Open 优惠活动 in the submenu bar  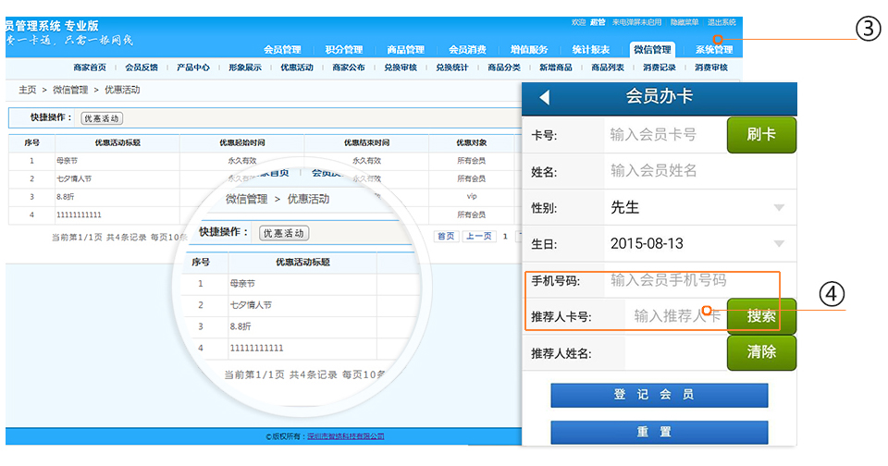(297, 67)
